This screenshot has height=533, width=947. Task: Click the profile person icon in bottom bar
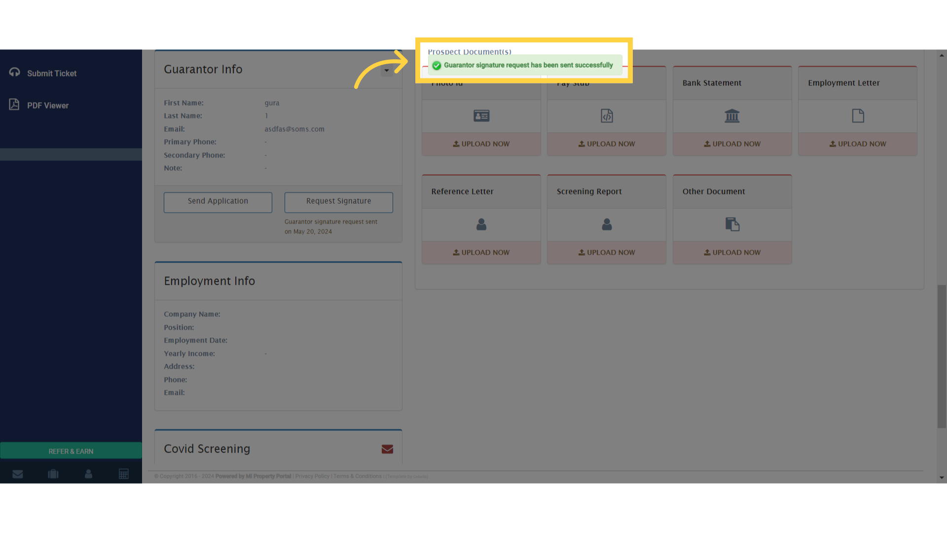[88, 474]
